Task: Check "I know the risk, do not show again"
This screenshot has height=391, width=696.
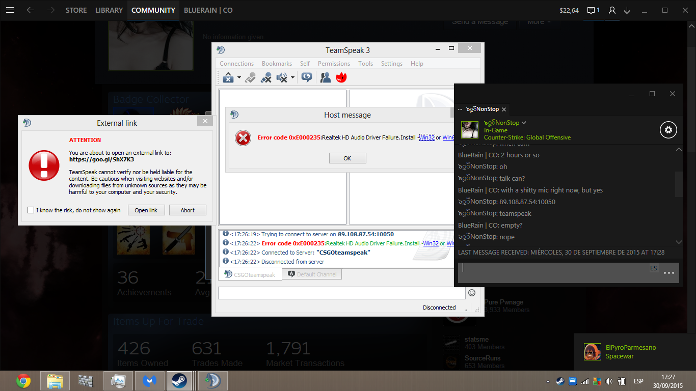Action: pyautogui.click(x=31, y=210)
